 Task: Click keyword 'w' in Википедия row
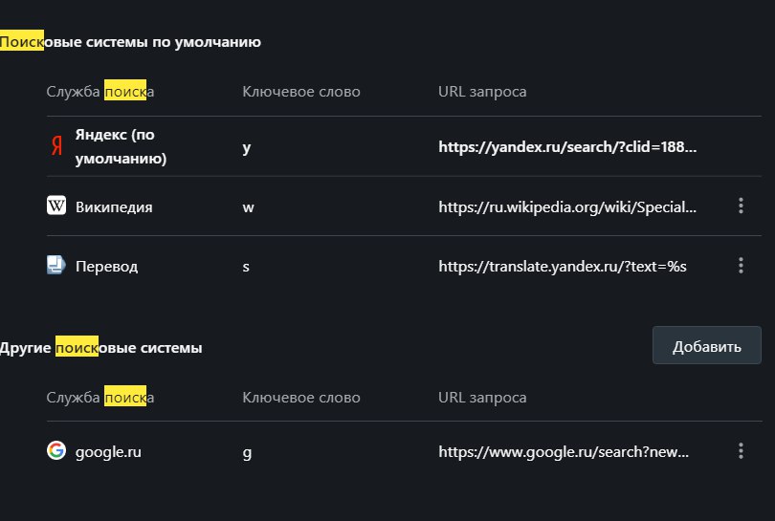point(247,206)
